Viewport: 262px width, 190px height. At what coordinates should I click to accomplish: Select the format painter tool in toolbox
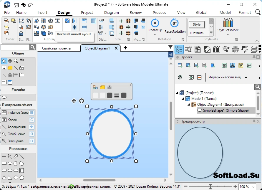[21, 61]
